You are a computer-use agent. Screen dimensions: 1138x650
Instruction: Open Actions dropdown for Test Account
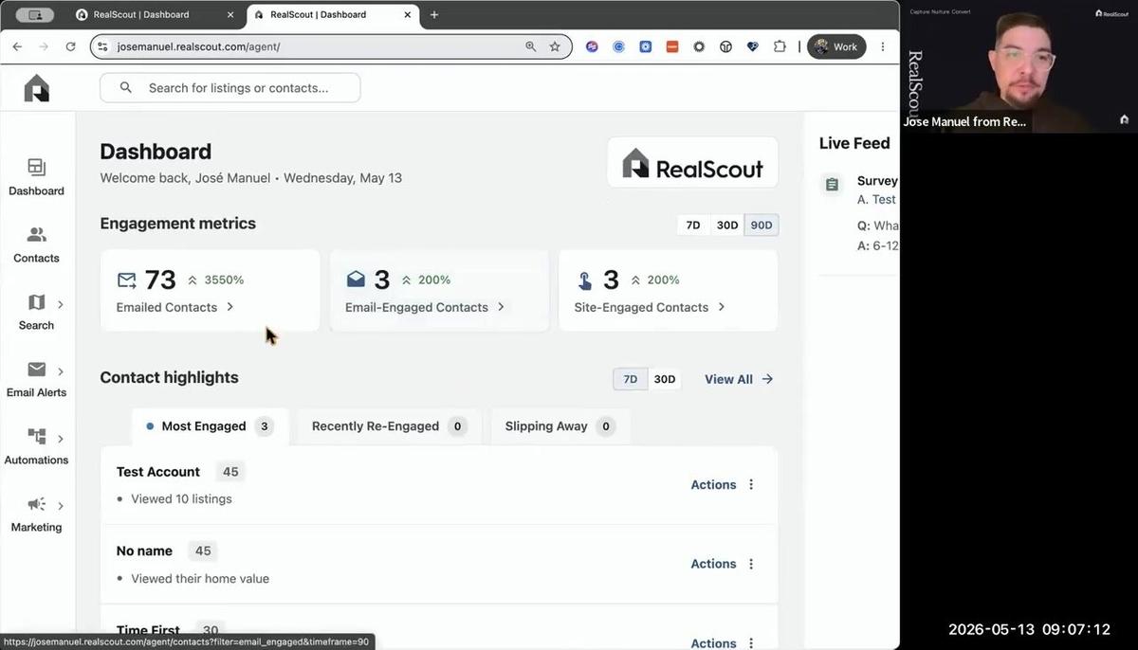[713, 484]
